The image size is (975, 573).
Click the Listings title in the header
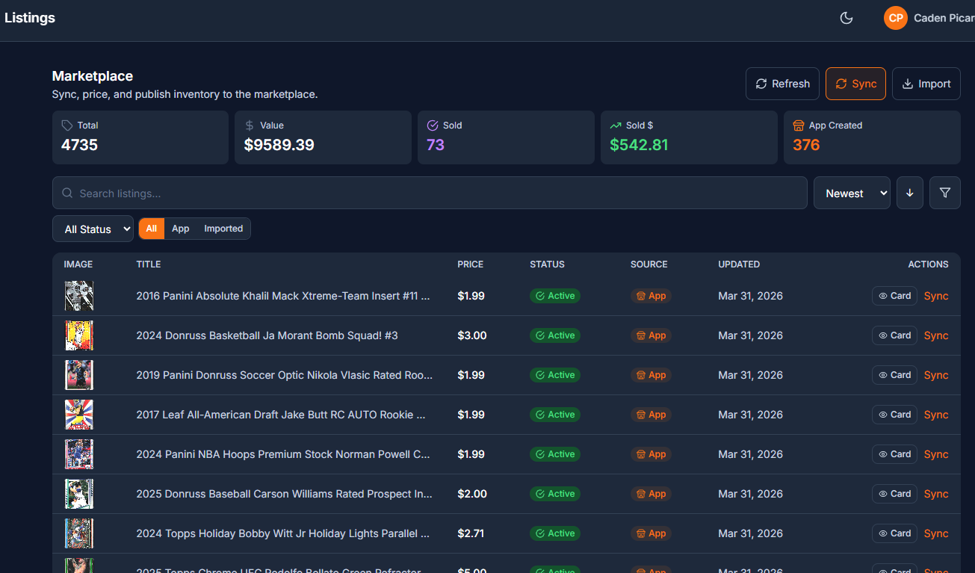pos(30,17)
